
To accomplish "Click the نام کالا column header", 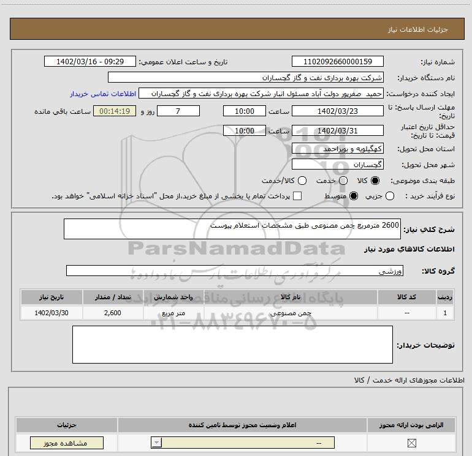I will (x=291, y=297).
